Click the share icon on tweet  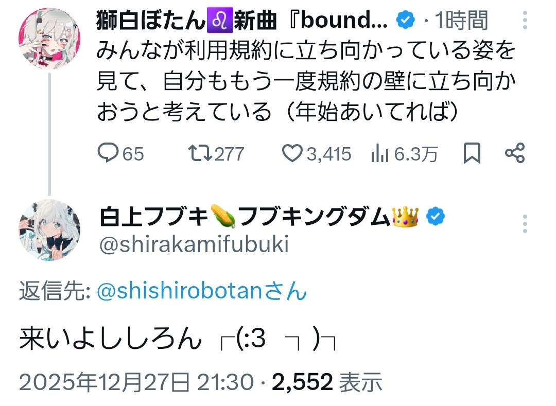coord(515,153)
